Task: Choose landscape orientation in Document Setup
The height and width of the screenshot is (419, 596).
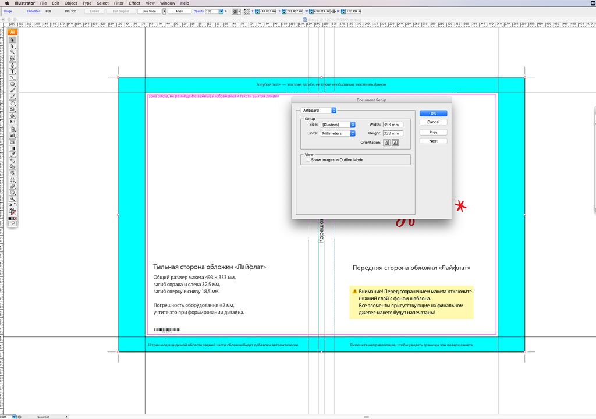Action: pyautogui.click(x=395, y=143)
